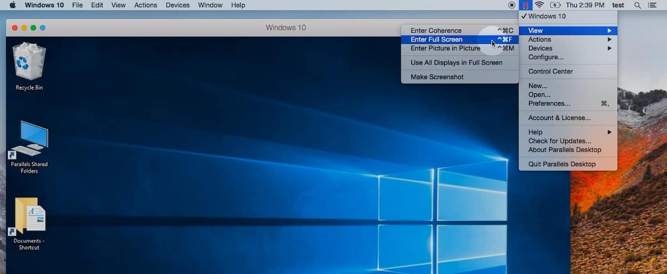
Task: Choose Enter Picture in Picture
Action: (x=460, y=48)
